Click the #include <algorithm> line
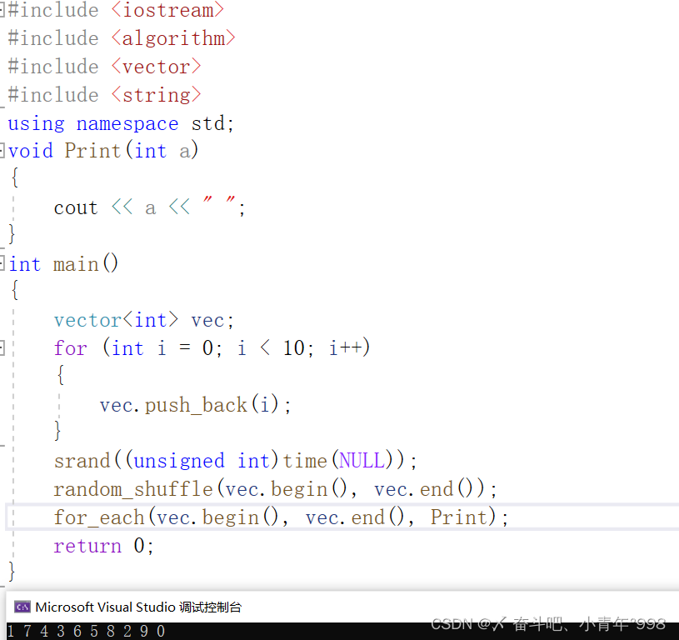The width and height of the screenshot is (679, 640). (122, 38)
